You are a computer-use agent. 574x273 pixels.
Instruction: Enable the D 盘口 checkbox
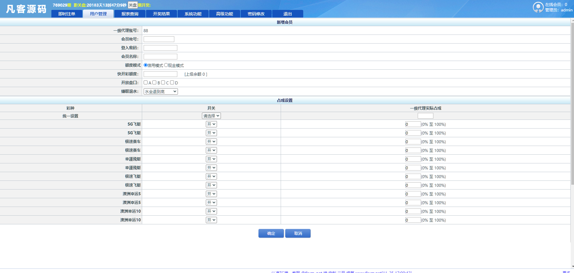coord(172,82)
